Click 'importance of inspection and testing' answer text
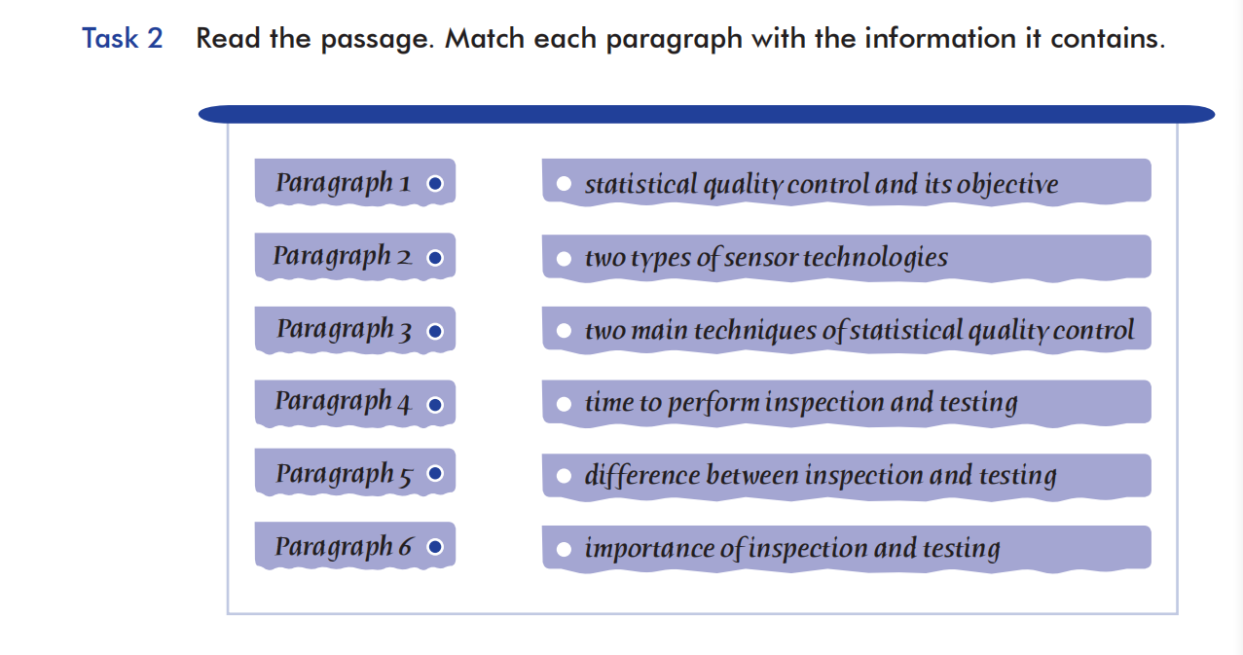 pos(791,549)
